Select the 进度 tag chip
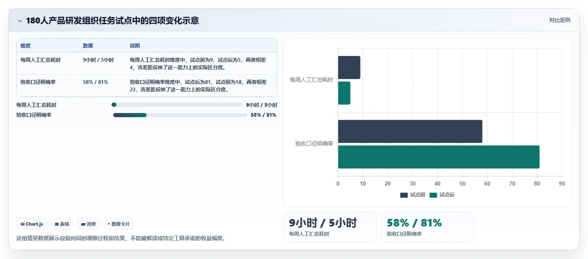 coord(88,224)
